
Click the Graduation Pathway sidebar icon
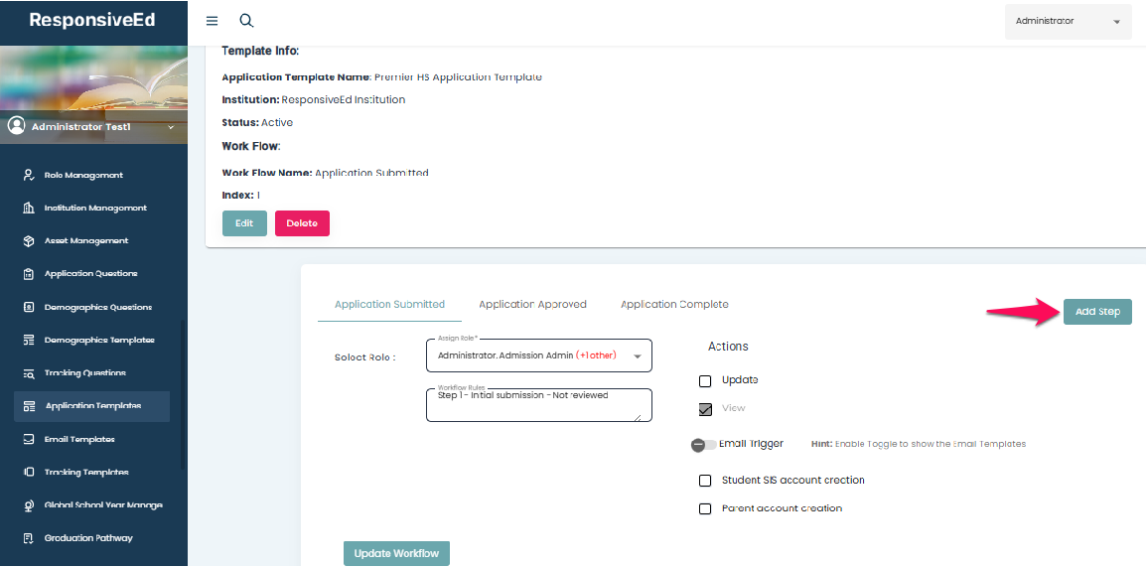(x=29, y=538)
